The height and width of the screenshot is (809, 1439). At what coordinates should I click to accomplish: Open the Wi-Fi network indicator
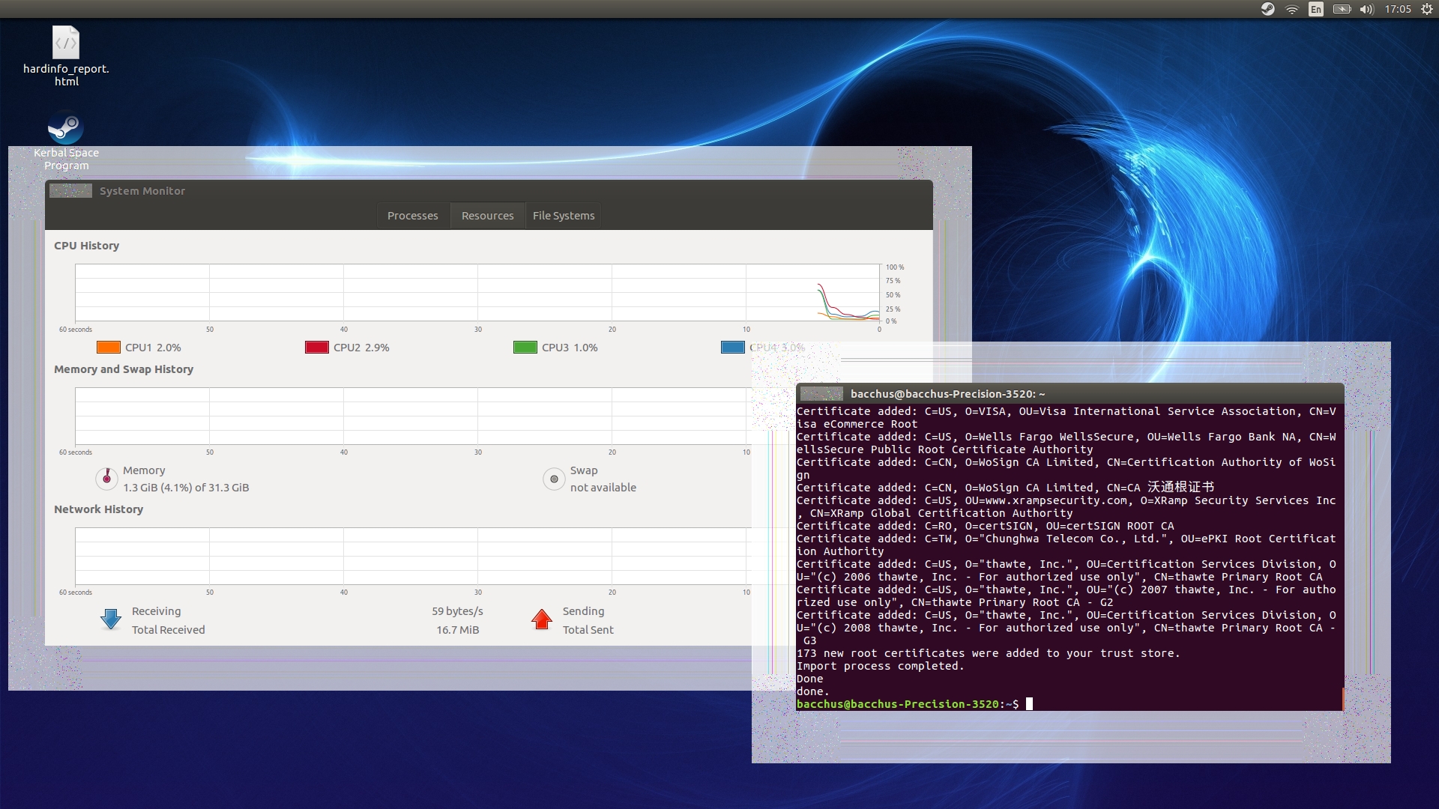point(1292,9)
